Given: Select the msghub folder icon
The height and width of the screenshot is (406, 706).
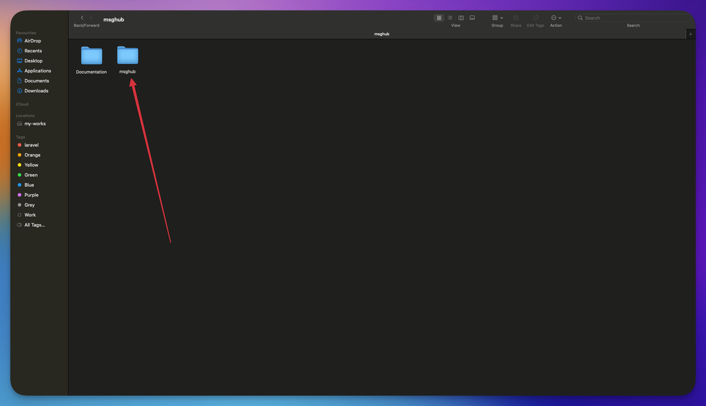Looking at the screenshot, I should [x=128, y=56].
